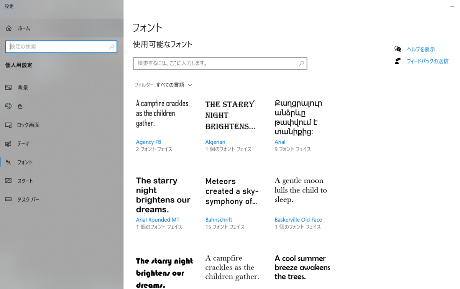Viewport: 460px width, 289px height.
Task: Click Agency FB campfire preview text
Action: click(x=162, y=113)
